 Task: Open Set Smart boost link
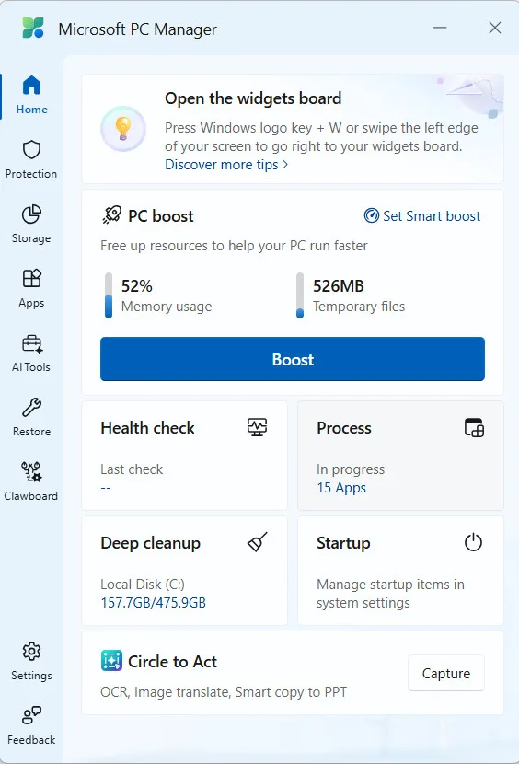[x=422, y=215]
